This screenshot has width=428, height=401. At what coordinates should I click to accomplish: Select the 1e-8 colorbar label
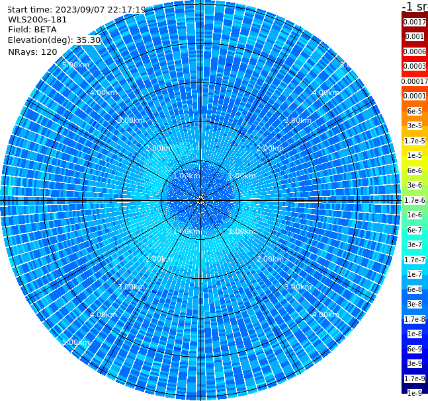point(415,334)
